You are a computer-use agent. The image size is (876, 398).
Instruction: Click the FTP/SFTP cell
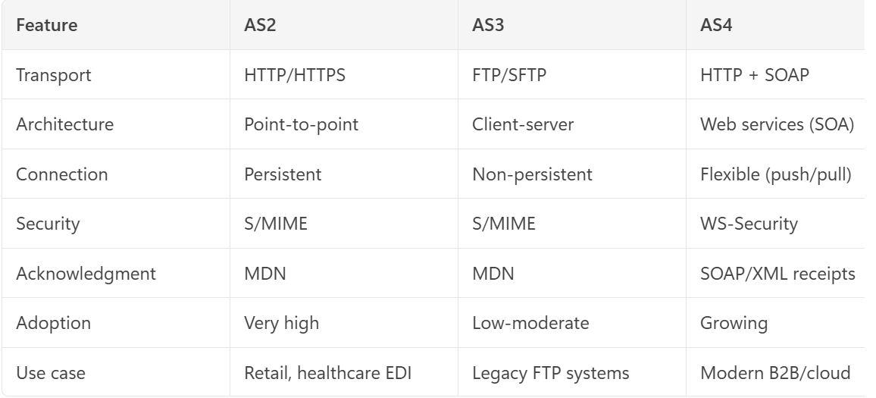[509, 75]
